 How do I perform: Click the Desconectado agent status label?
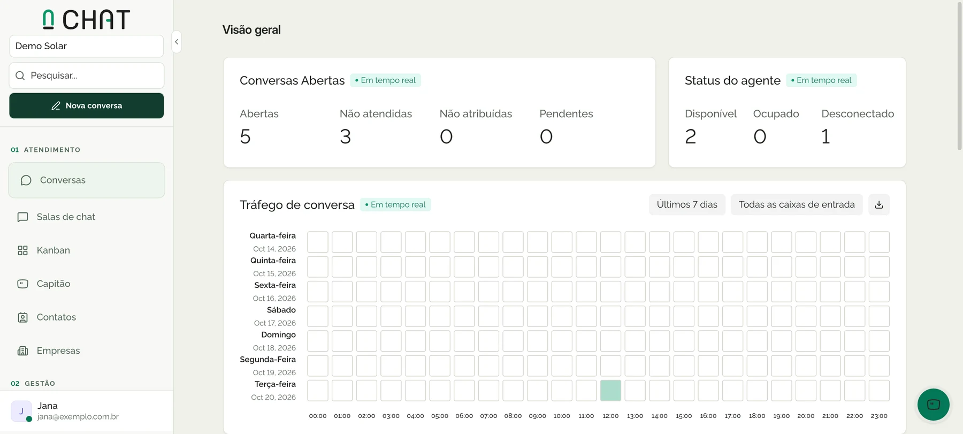point(858,113)
